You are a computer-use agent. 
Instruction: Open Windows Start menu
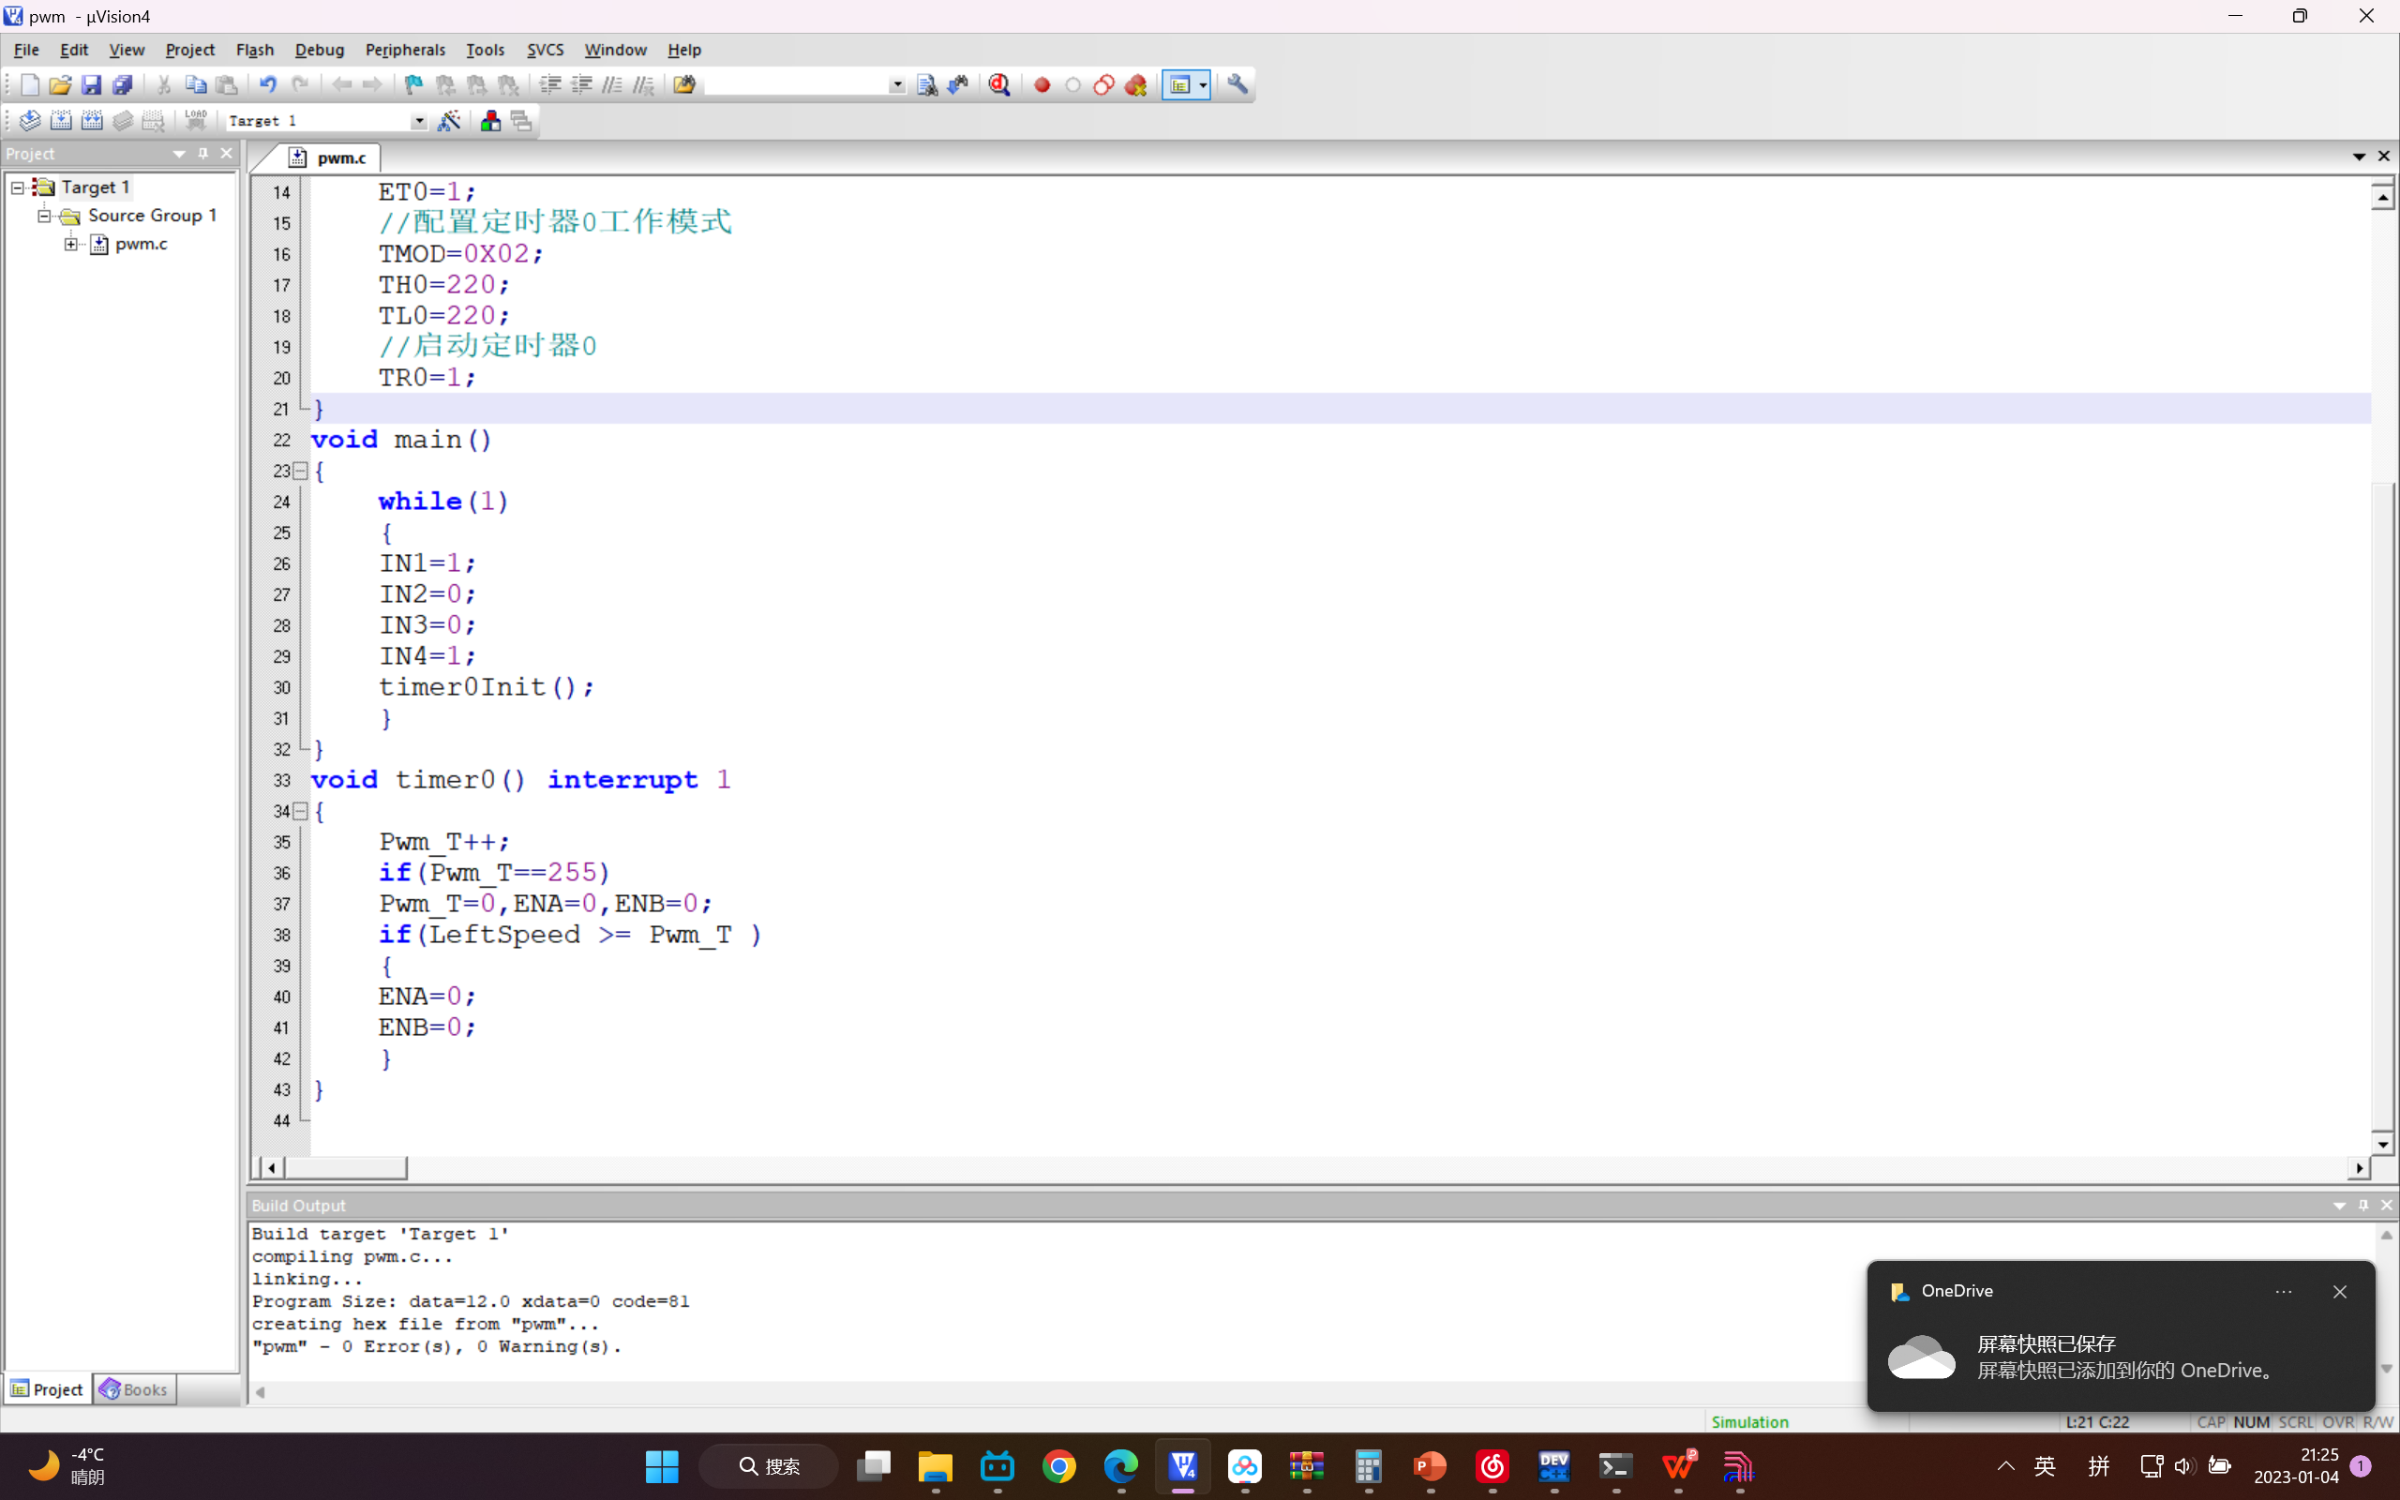tap(662, 1466)
